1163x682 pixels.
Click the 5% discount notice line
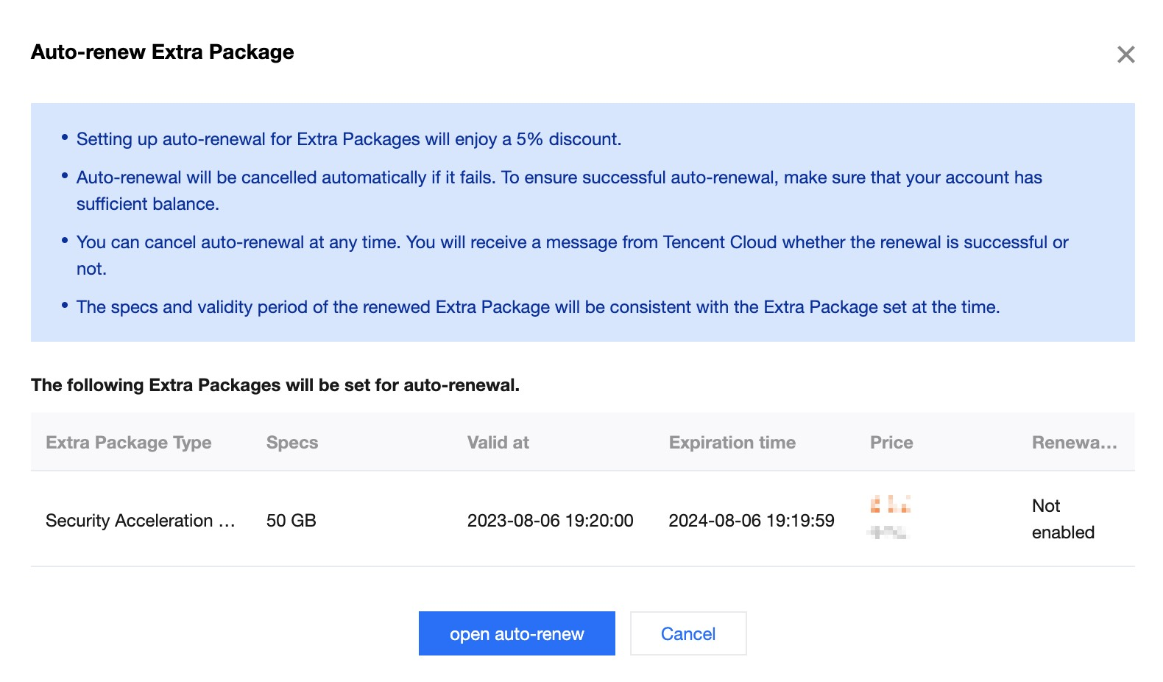pos(348,139)
